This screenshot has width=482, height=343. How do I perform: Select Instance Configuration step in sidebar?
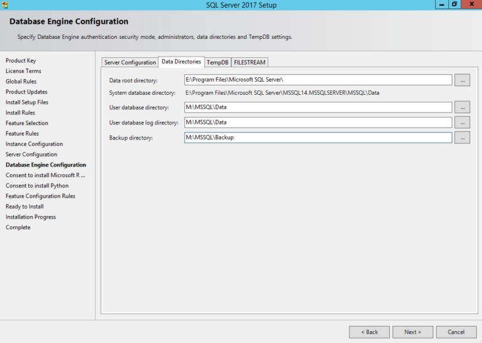(34, 144)
